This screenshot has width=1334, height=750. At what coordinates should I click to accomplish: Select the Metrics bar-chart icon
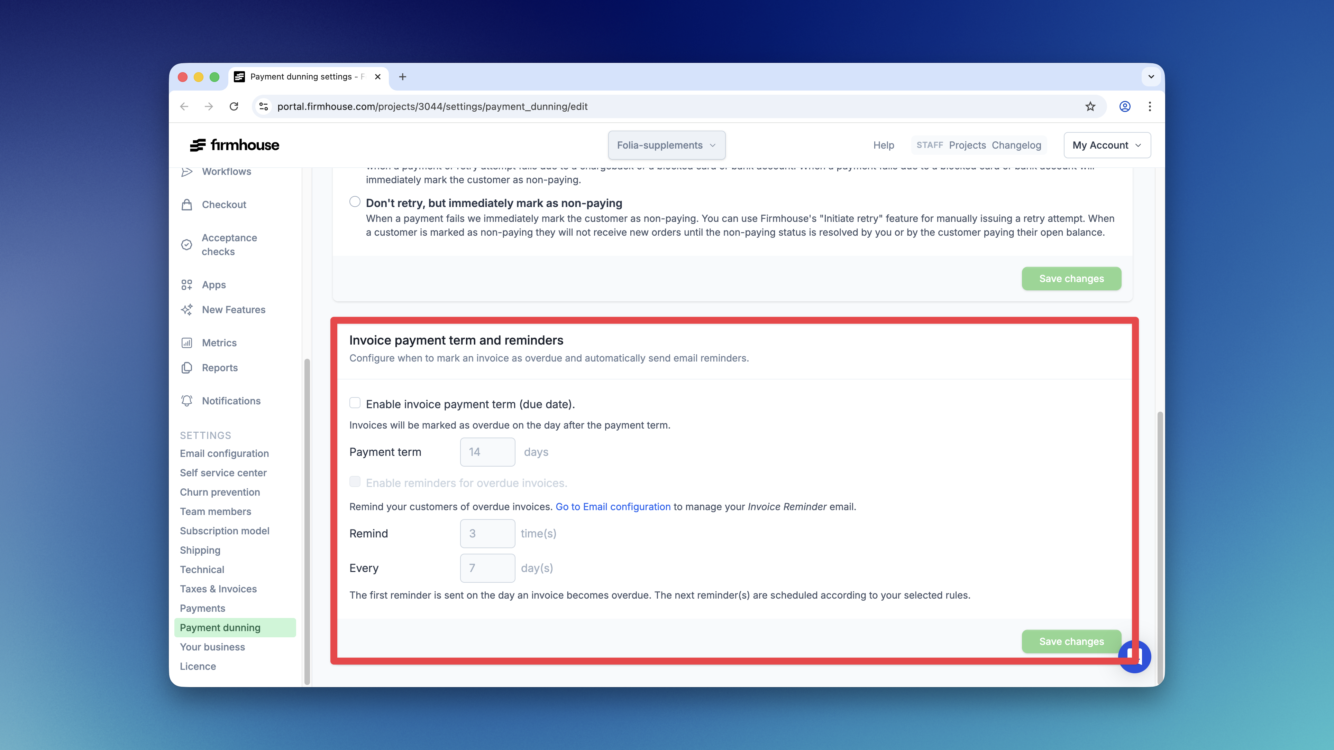point(188,343)
